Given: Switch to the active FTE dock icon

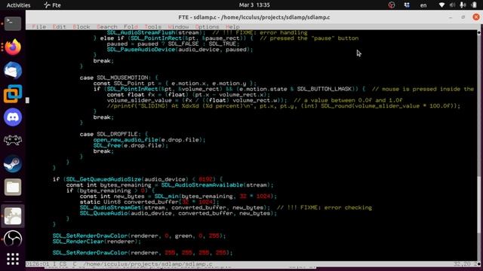Looking at the screenshot, I should tap(13, 216).
